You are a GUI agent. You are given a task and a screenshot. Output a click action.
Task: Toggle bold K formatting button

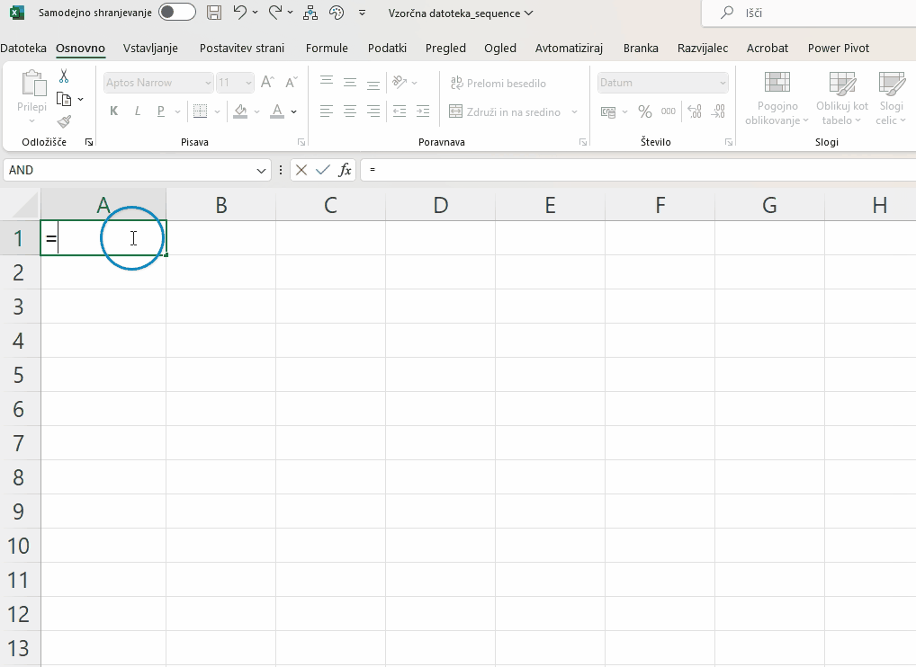113,111
